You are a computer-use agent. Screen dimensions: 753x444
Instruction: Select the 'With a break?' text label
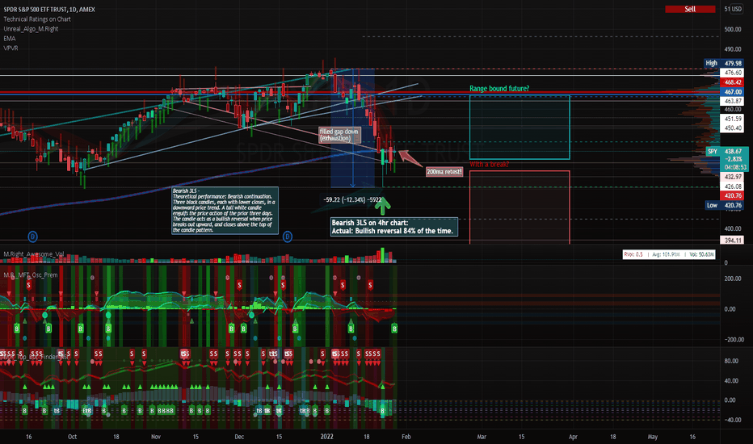coord(489,165)
